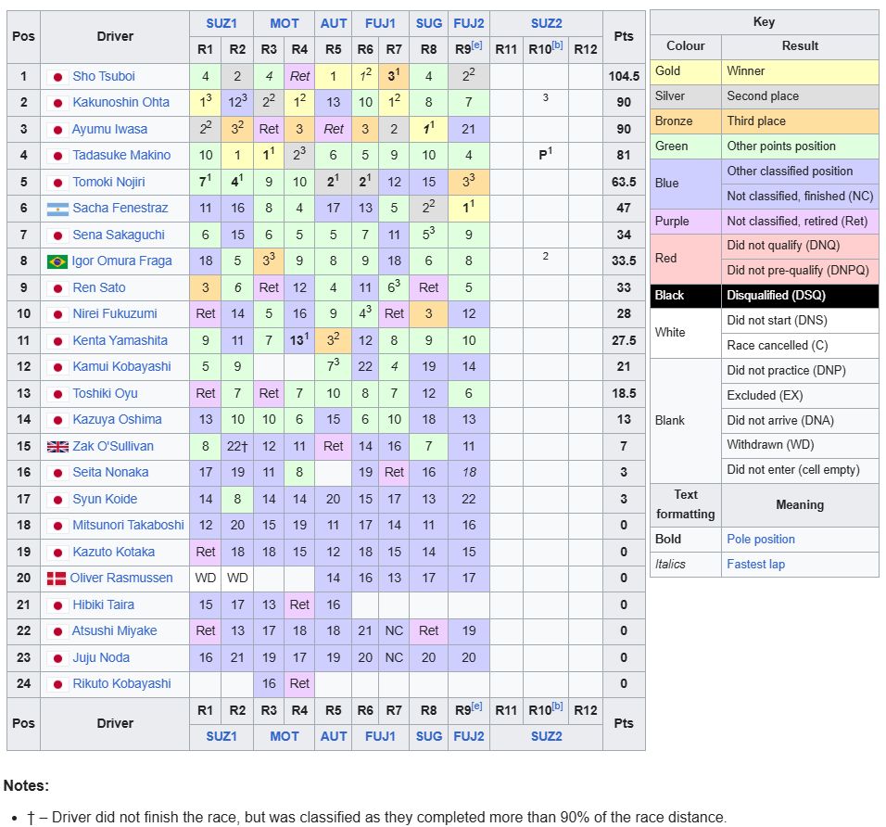This screenshot has height=827, width=886.
Task: Open the FUJ2 link in bottom footer row
Action: [x=468, y=735]
